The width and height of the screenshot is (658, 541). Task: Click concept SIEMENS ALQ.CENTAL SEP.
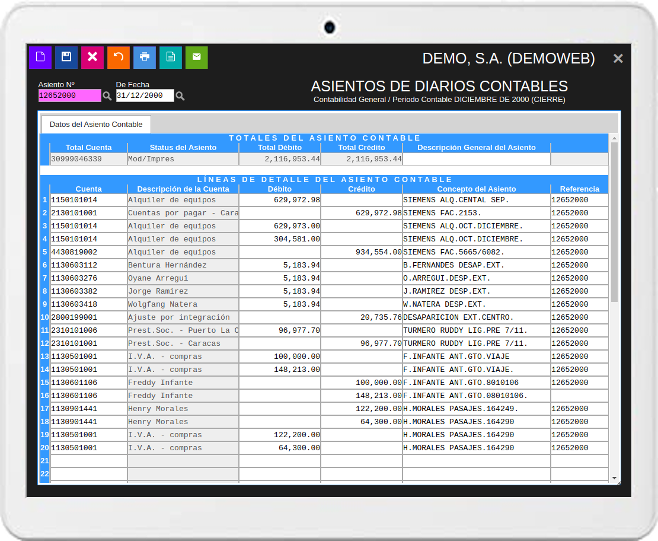click(476, 200)
